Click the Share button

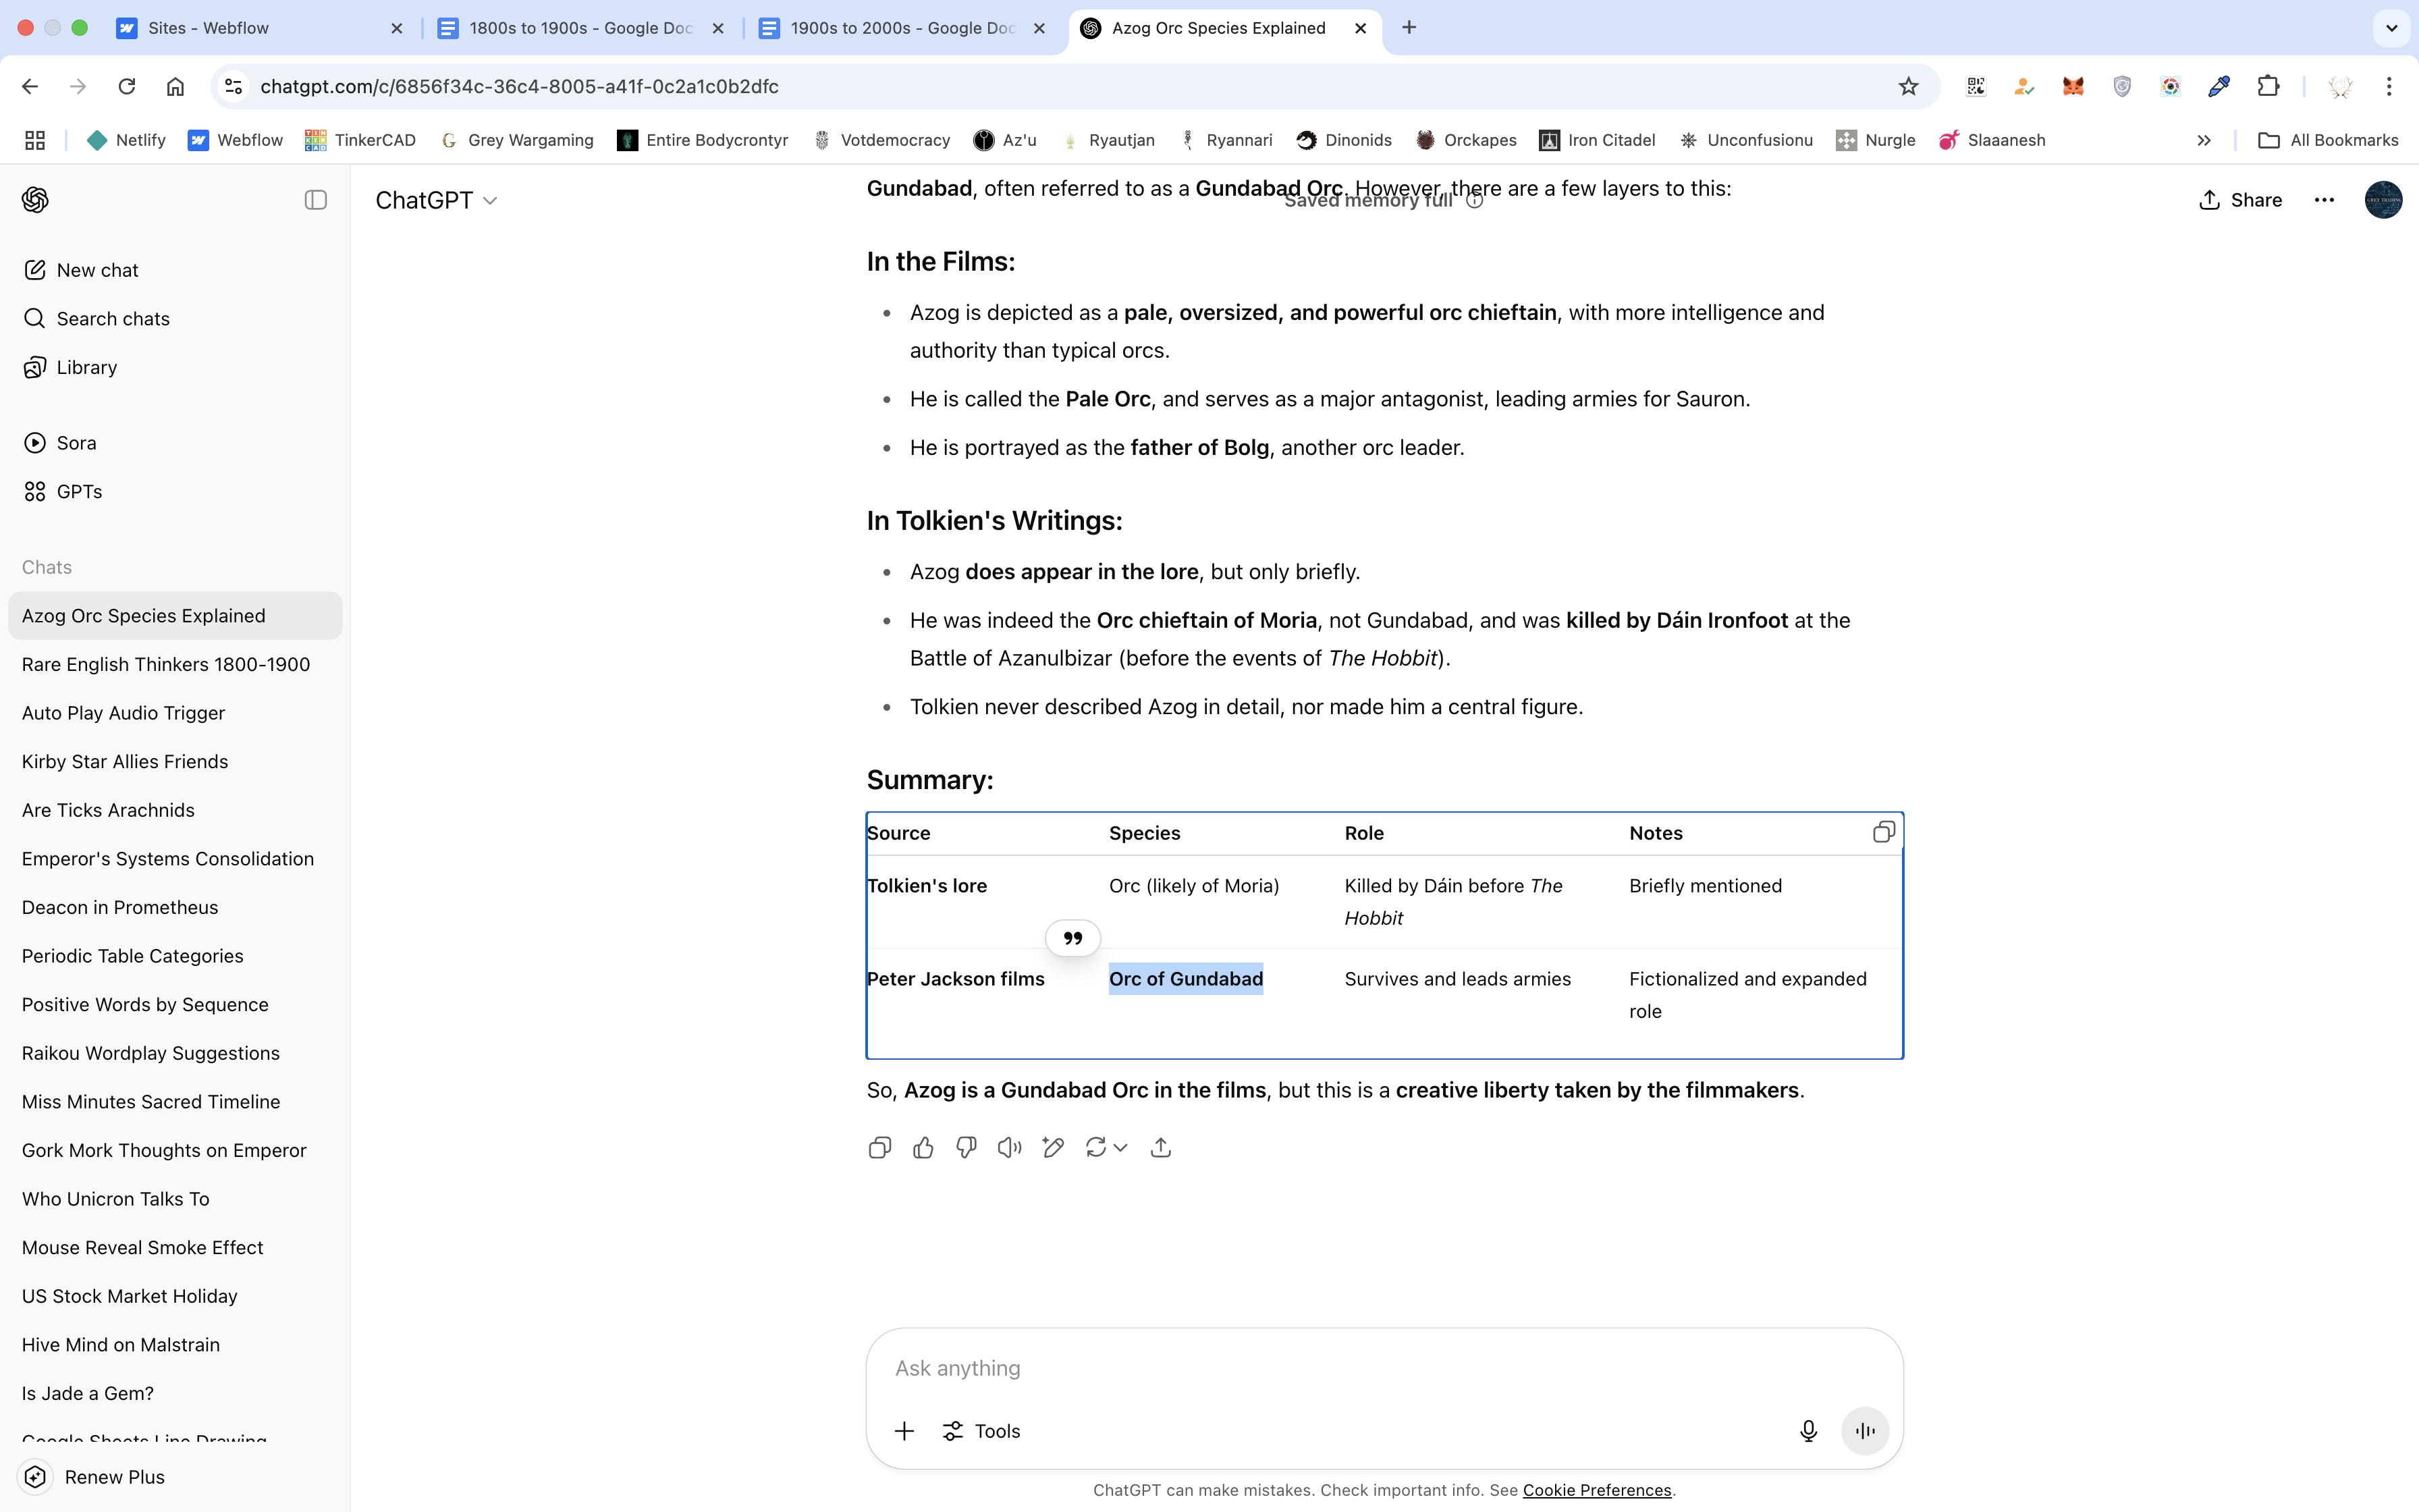click(x=2240, y=200)
